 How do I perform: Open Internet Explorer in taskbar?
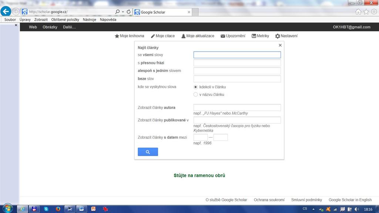click(x=22, y=209)
